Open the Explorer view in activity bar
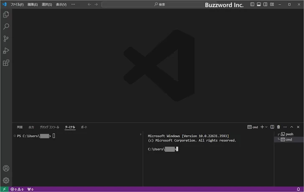 coord(6,15)
